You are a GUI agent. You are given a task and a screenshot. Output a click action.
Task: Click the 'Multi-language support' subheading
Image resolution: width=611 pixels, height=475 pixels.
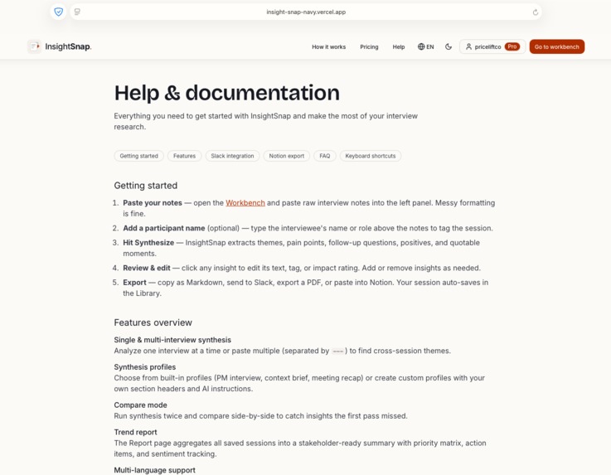(154, 470)
